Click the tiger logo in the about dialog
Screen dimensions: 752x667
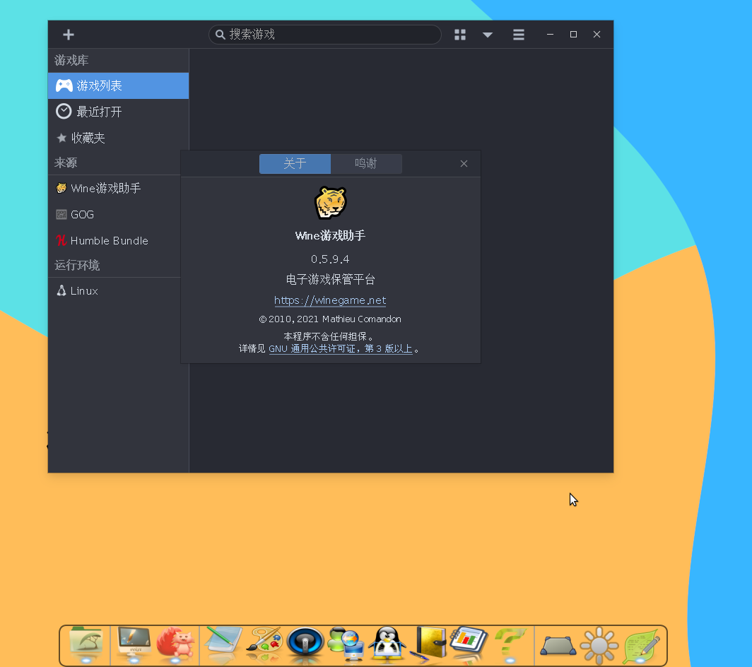[331, 203]
